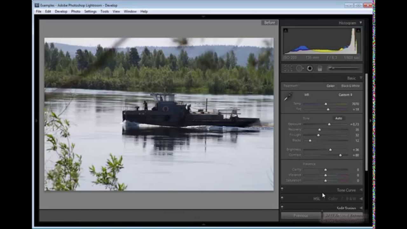Collapse the Basic panel
407x229 pixels.
pyautogui.click(x=361, y=78)
